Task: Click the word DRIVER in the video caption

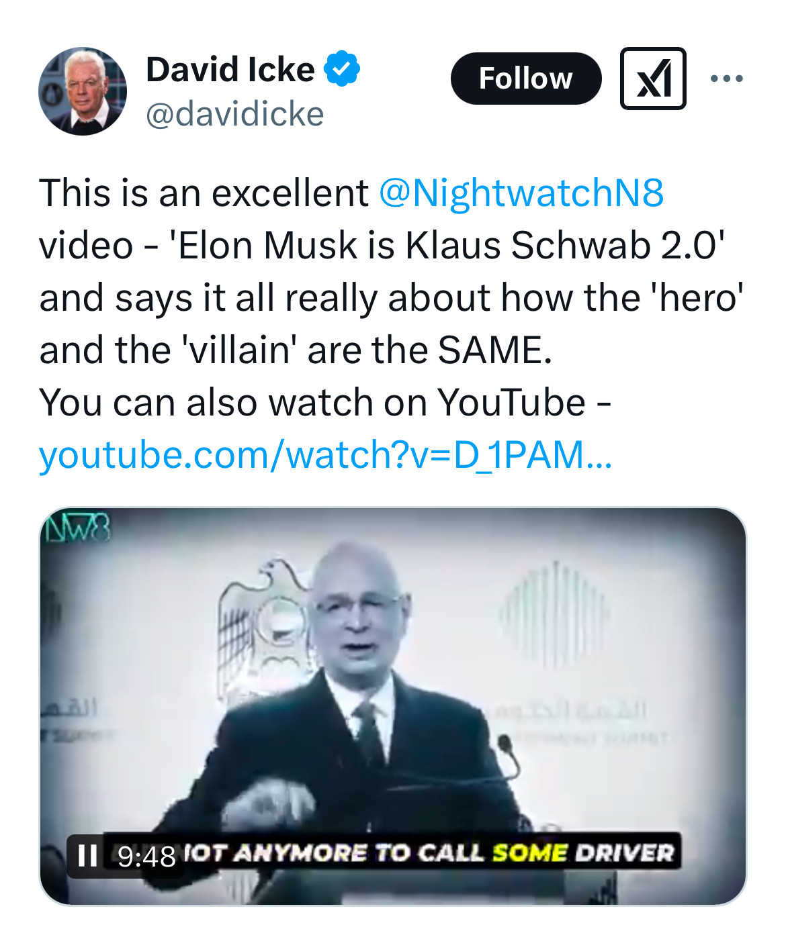Action: [625, 852]
